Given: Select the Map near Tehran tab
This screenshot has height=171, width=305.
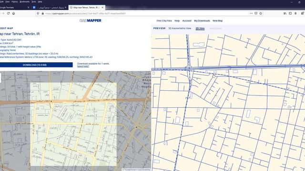Looking at the screenshot, I should tap(87, 8).
